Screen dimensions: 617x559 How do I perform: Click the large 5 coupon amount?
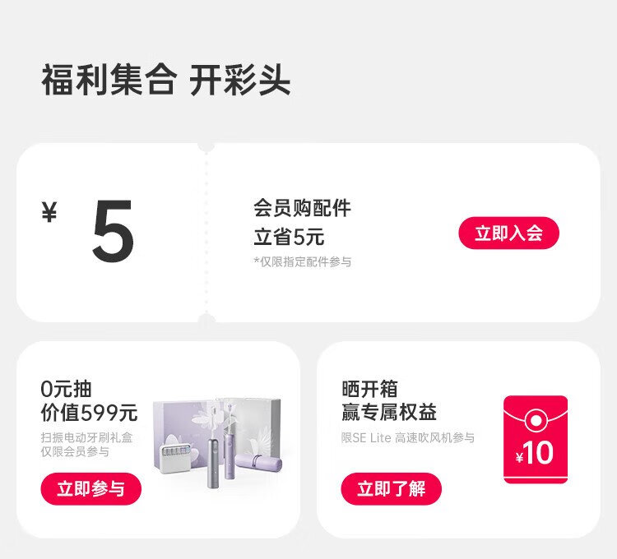coord(114,233)
